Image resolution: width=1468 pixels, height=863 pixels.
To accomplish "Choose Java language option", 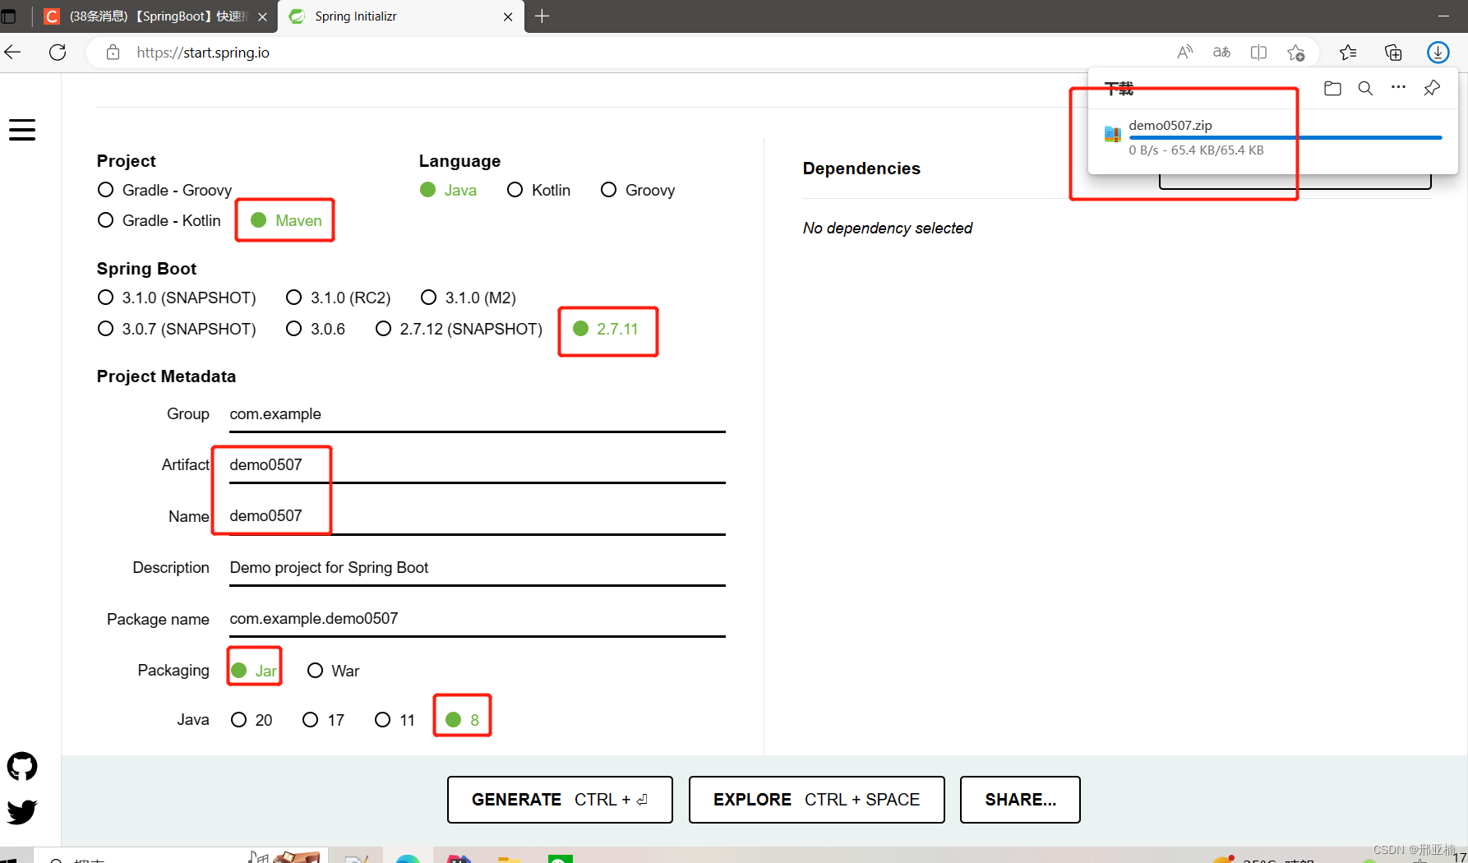I will pyautogui.click(x=448, y=190).
